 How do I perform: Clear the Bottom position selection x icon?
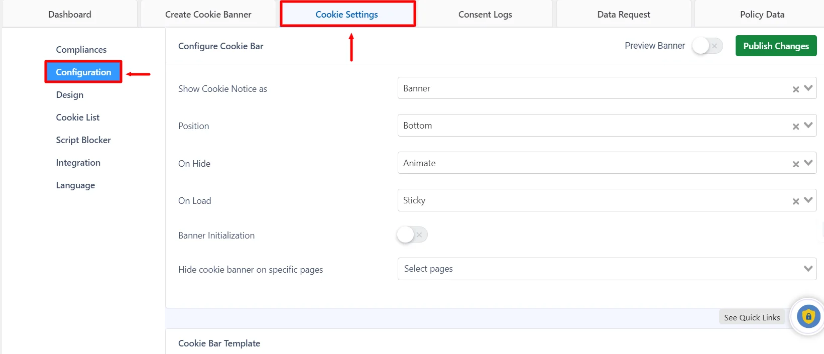point(796,127)
